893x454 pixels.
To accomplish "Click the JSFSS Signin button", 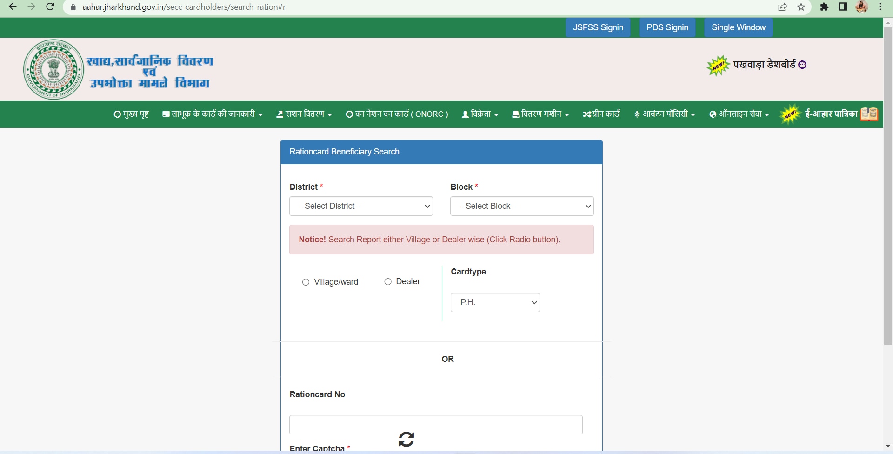I will click(598, 27).
